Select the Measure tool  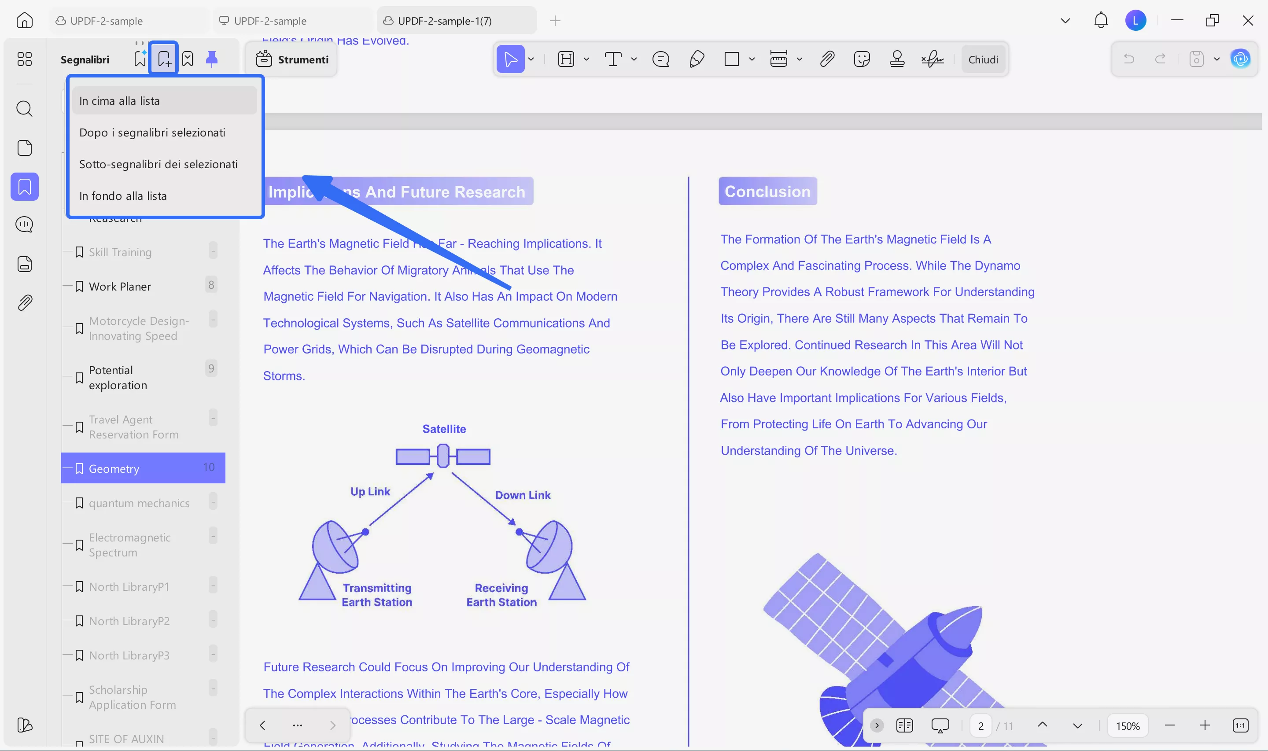(779, 59)
